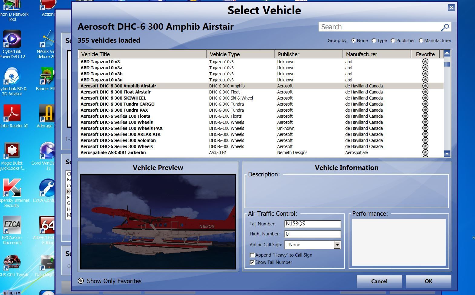The height and width of the screenshot is (295, 475).
Task: Open the Airline Call Sign dropdown
Action: [337, 244]
